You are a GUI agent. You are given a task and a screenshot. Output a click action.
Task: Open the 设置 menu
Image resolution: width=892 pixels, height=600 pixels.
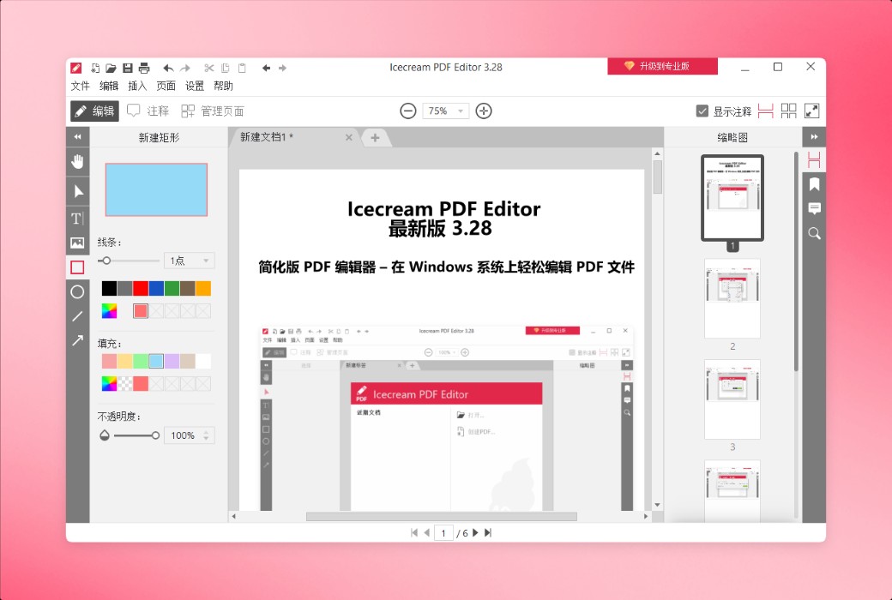(x=195, y=86)
